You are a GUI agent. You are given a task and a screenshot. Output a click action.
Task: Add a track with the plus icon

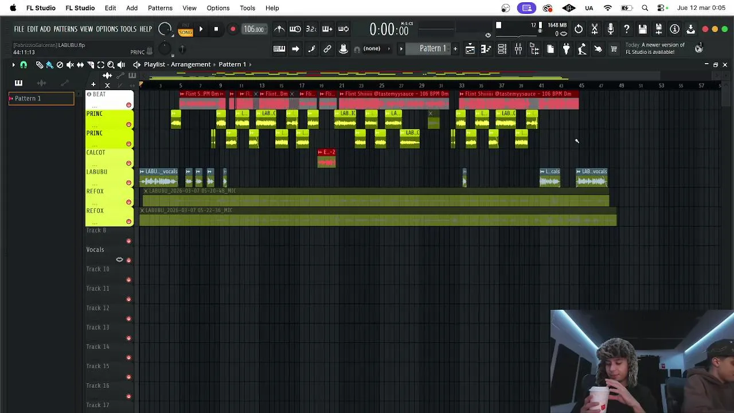[93, 84]
